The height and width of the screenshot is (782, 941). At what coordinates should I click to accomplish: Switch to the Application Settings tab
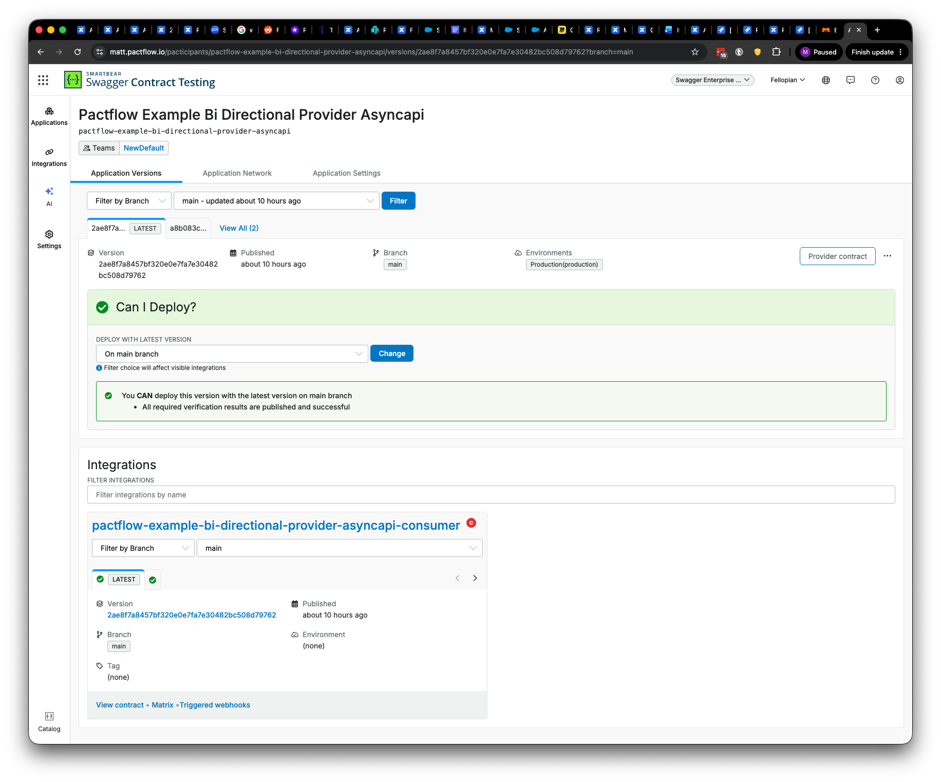[x=347, y=173]
